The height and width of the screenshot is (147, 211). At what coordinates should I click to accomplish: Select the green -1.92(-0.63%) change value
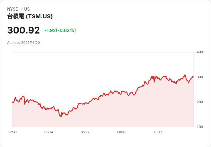pyautogui.click(x=60, y=30)
